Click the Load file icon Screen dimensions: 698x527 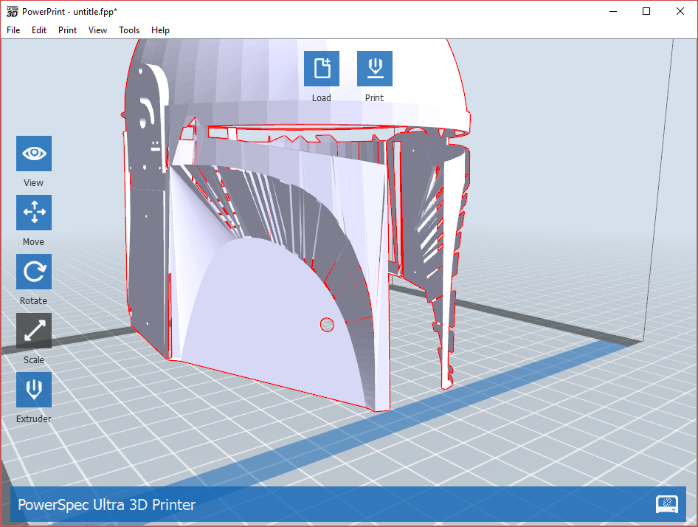click(x=322, y=68)
